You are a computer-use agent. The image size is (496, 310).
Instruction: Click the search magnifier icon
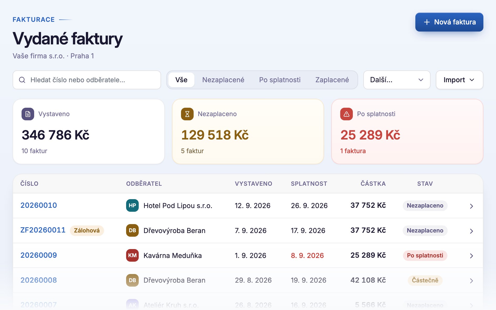22,80
